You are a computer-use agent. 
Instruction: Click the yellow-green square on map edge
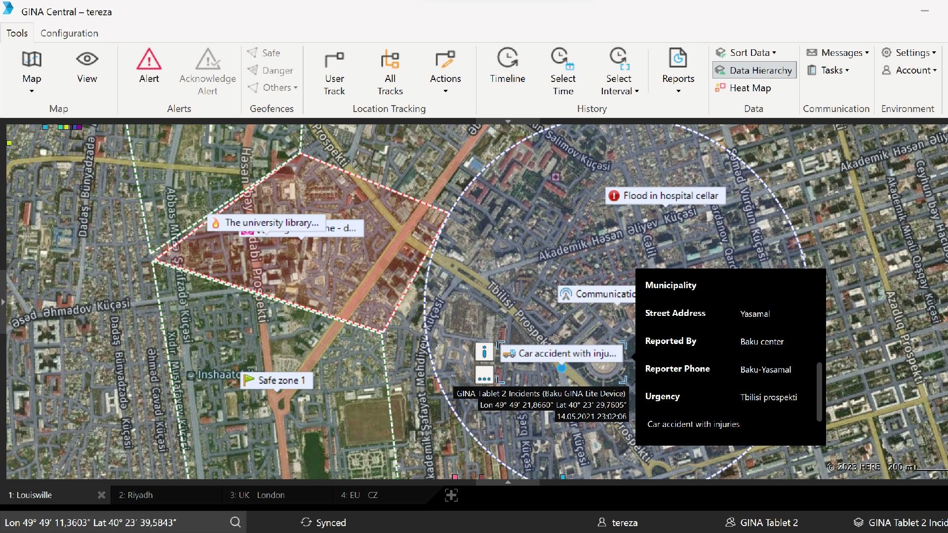pyautogui.click(x=9, y=143)
